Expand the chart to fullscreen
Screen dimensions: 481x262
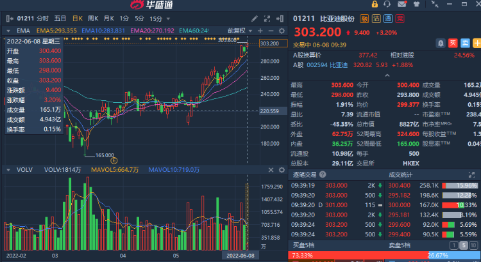click(267, 19)
